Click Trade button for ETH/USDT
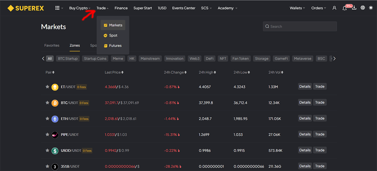377x171 pixels. pos(320,118)
